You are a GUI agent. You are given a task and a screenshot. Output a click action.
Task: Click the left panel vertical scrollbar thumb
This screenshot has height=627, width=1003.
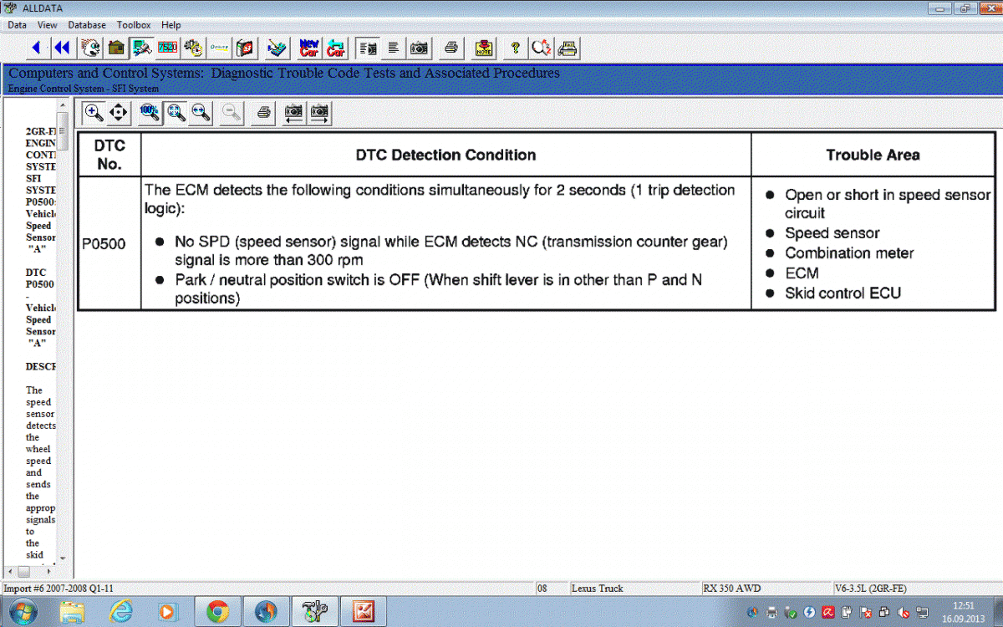point(63,130)
